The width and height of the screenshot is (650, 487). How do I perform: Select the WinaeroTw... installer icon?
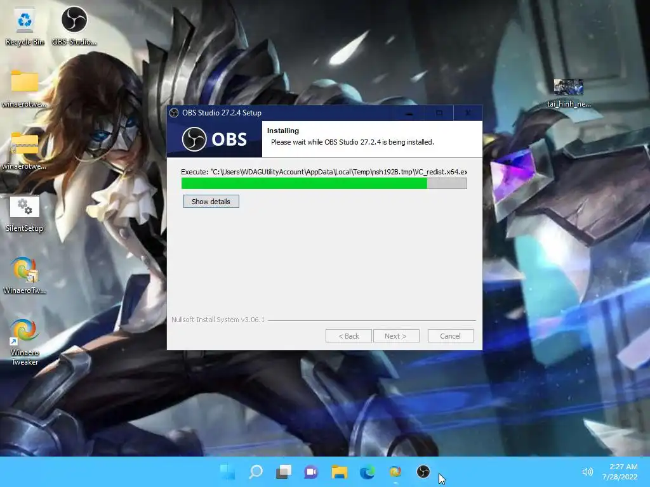coord(25,275)
